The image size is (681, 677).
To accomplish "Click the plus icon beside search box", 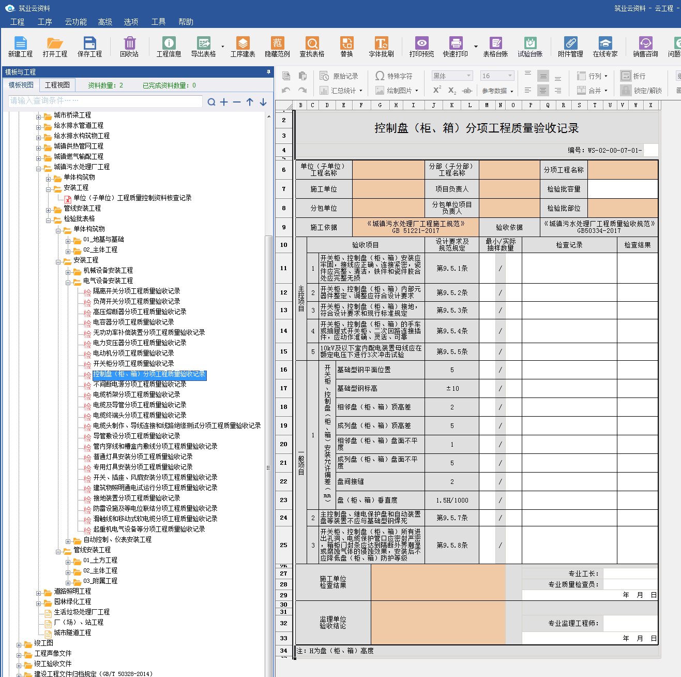I will [224, 102].
